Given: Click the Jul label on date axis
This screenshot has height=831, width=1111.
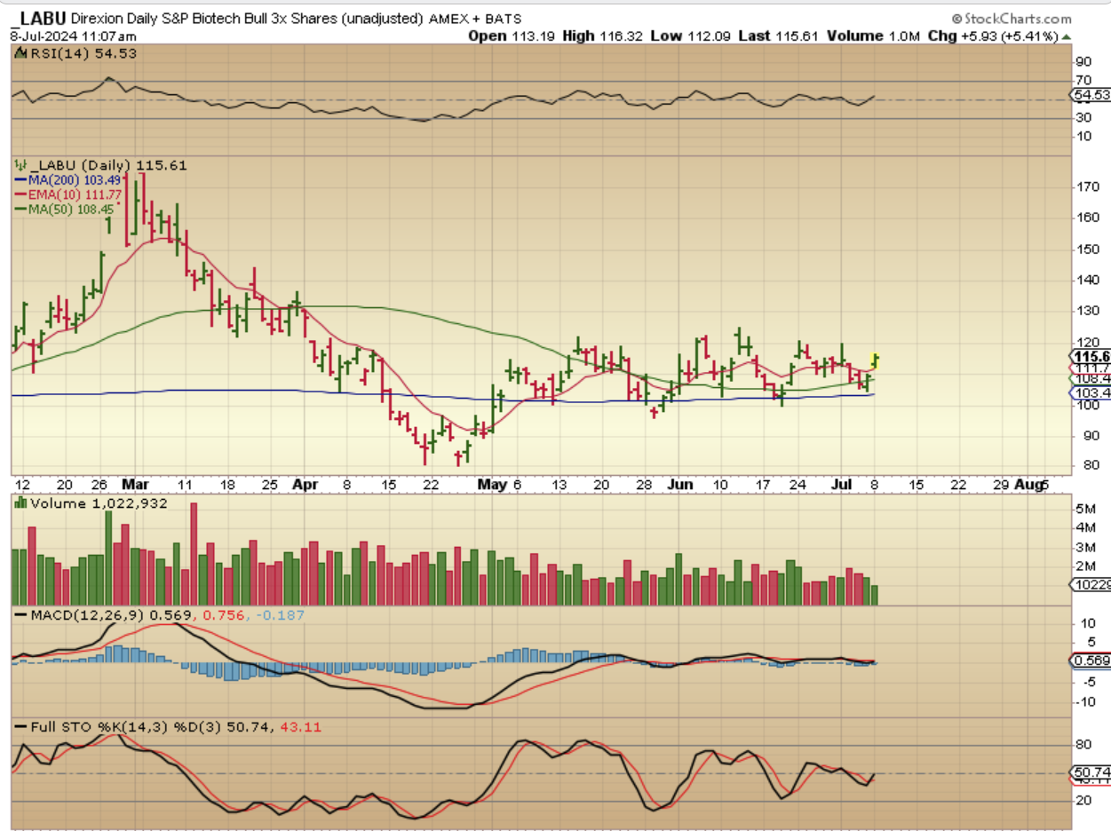Looking at the screenshot, I should [x=841, y=485].
